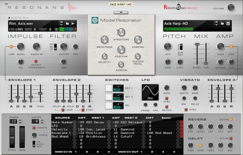Select the Note Number modulation source

(x=62, y=122)
